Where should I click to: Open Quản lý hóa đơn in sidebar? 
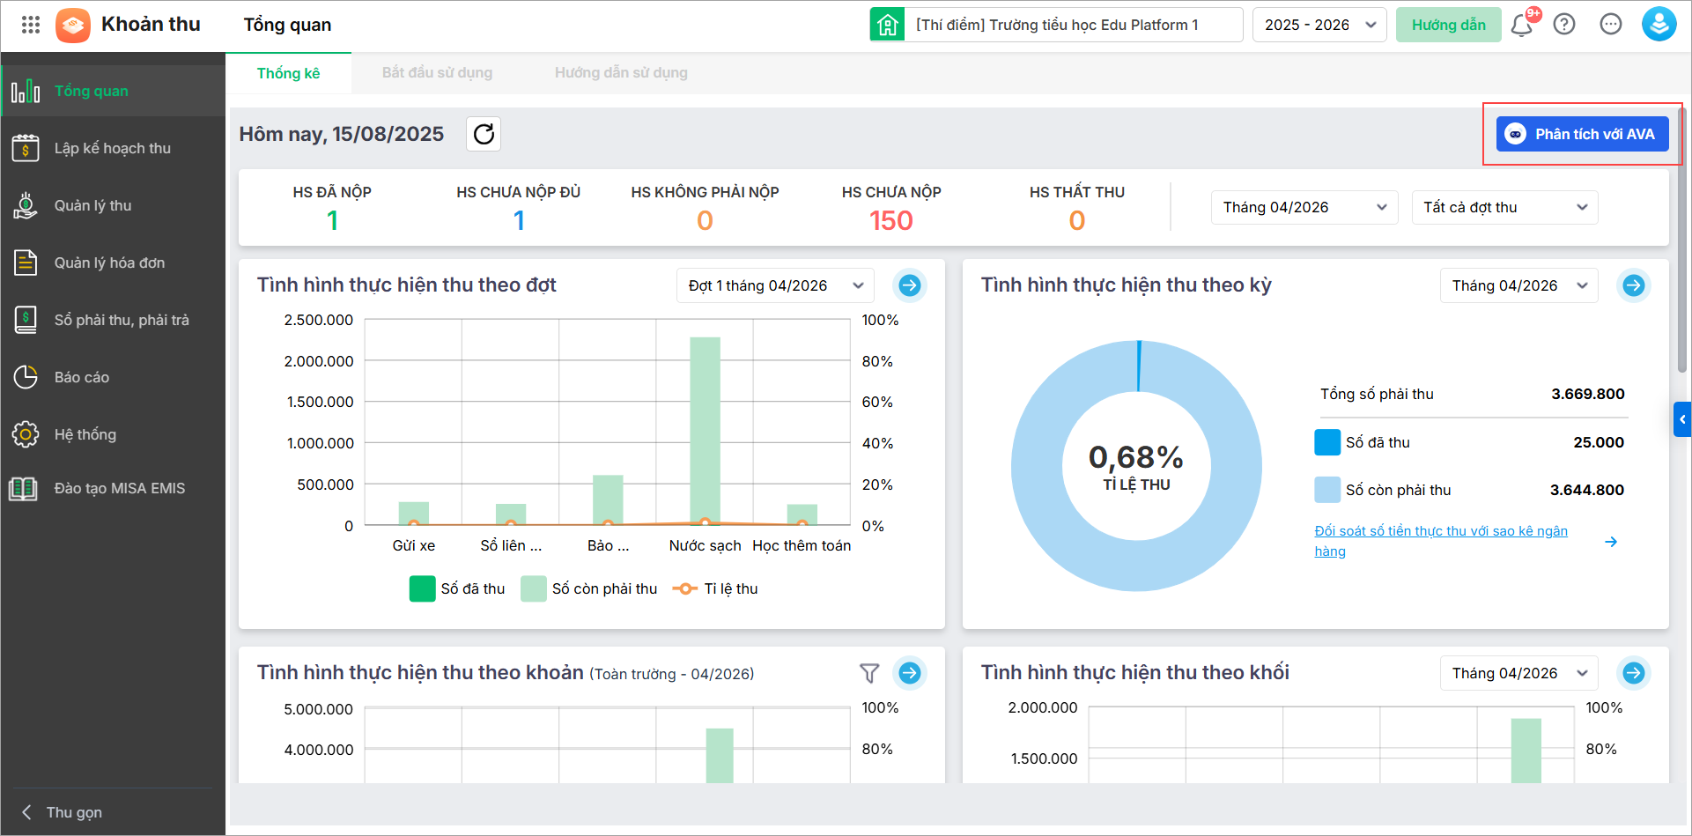(x=113, y=263)
